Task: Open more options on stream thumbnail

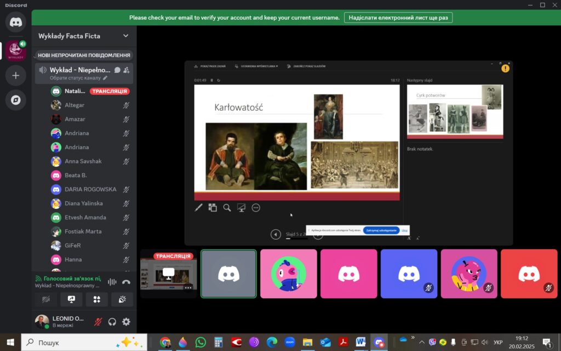Action: (188, 287)
